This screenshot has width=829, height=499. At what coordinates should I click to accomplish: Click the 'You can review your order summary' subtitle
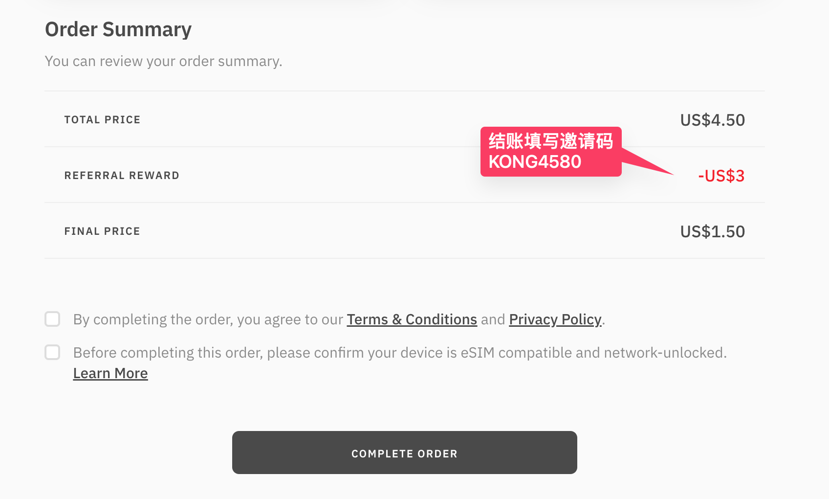(163, 61)
